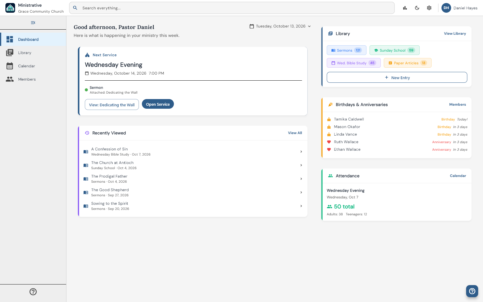
Task: Focus the Search everything field
Action: [232, 8]
